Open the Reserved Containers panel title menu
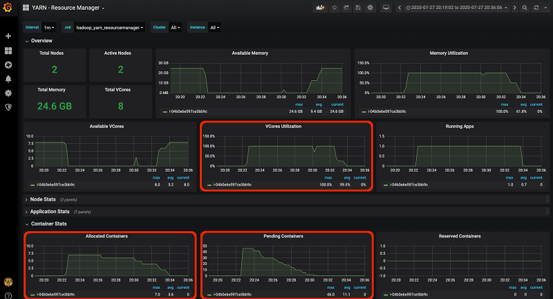Viewport: 553px width, 299px height. tap(460, 236)
